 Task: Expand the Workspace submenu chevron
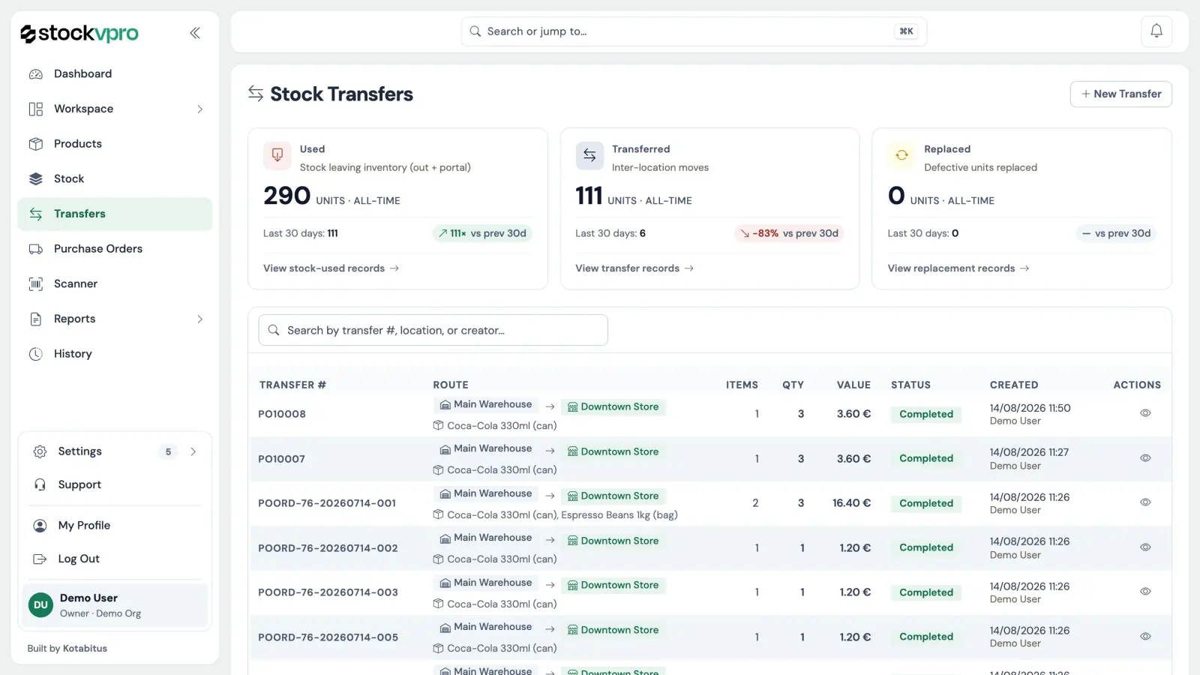(x=199, y=109)
